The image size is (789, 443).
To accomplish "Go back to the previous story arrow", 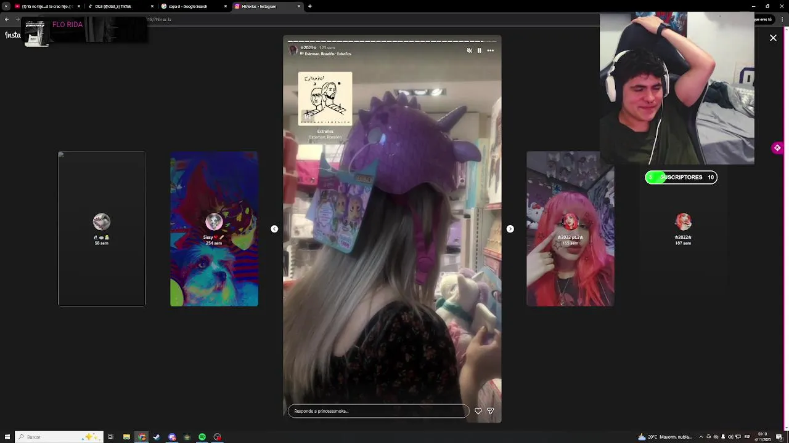I will point(274,229).
